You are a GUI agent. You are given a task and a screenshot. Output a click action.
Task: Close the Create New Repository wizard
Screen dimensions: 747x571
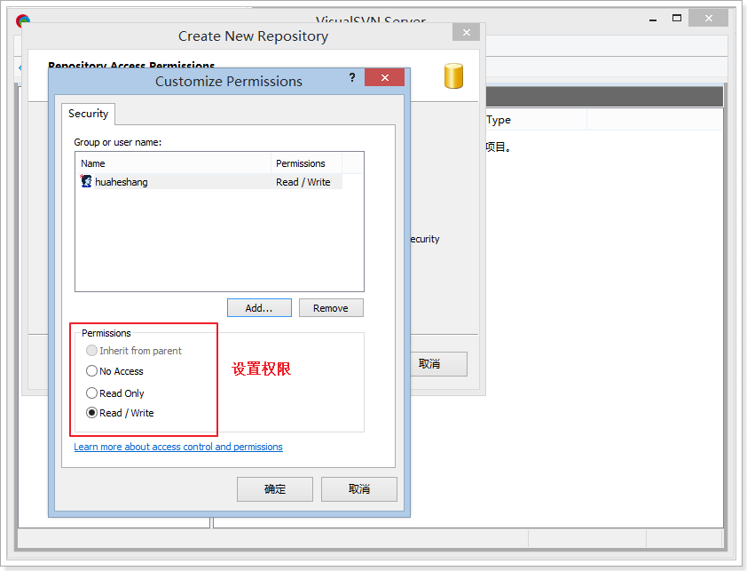click(466, 33)
